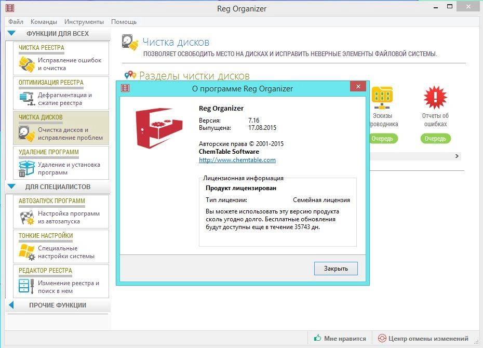Click 'ChemTable Software' text
Screen dimensions: 483x348
pyautogui.click(x=229, y=152)
